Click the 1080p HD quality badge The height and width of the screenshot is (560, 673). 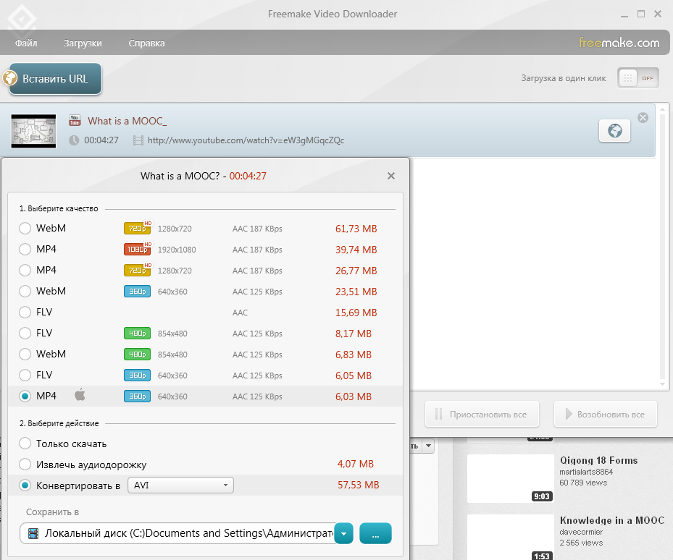(138, 249)
